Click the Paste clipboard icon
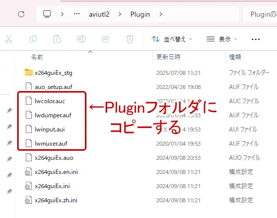The width and height of the screenshot is (277, 218). click(x=57, y=39)
